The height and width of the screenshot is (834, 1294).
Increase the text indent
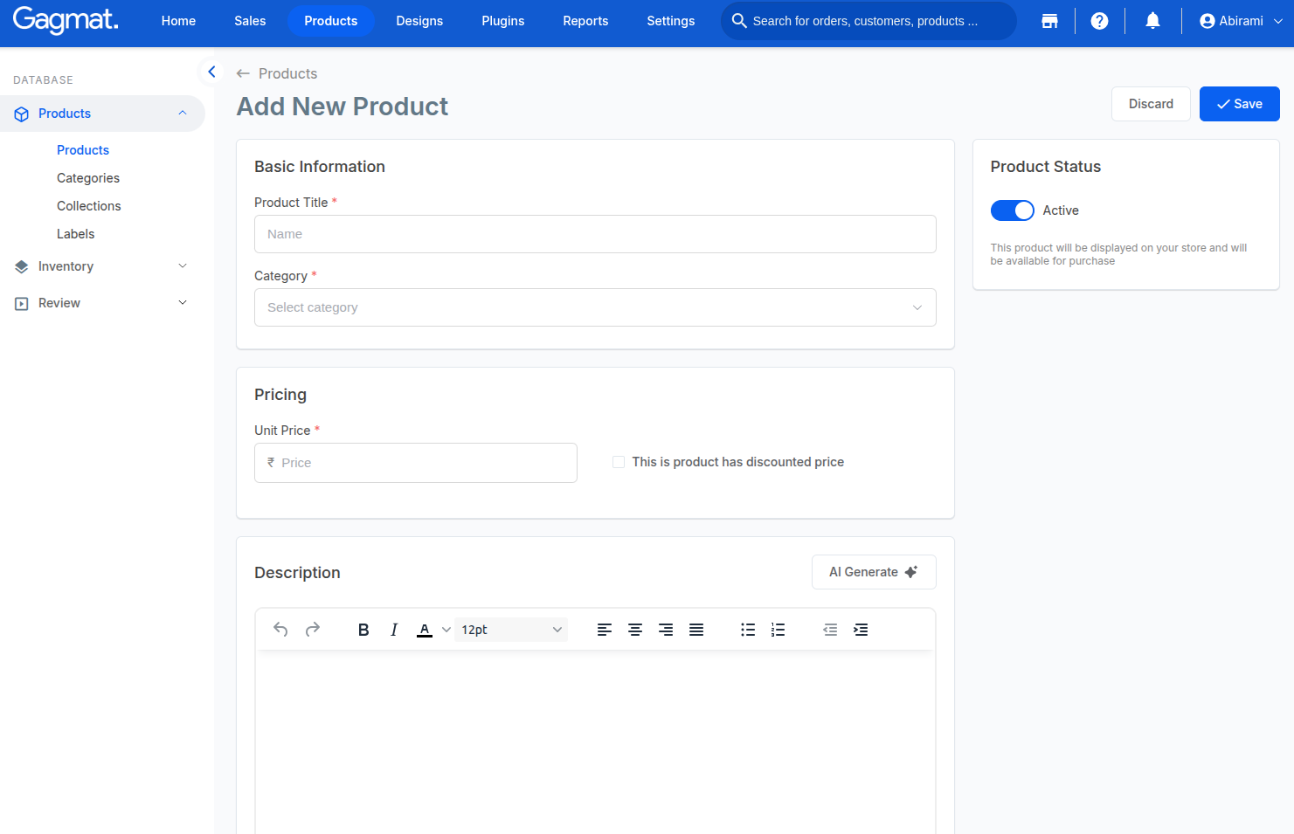point(861,630)
